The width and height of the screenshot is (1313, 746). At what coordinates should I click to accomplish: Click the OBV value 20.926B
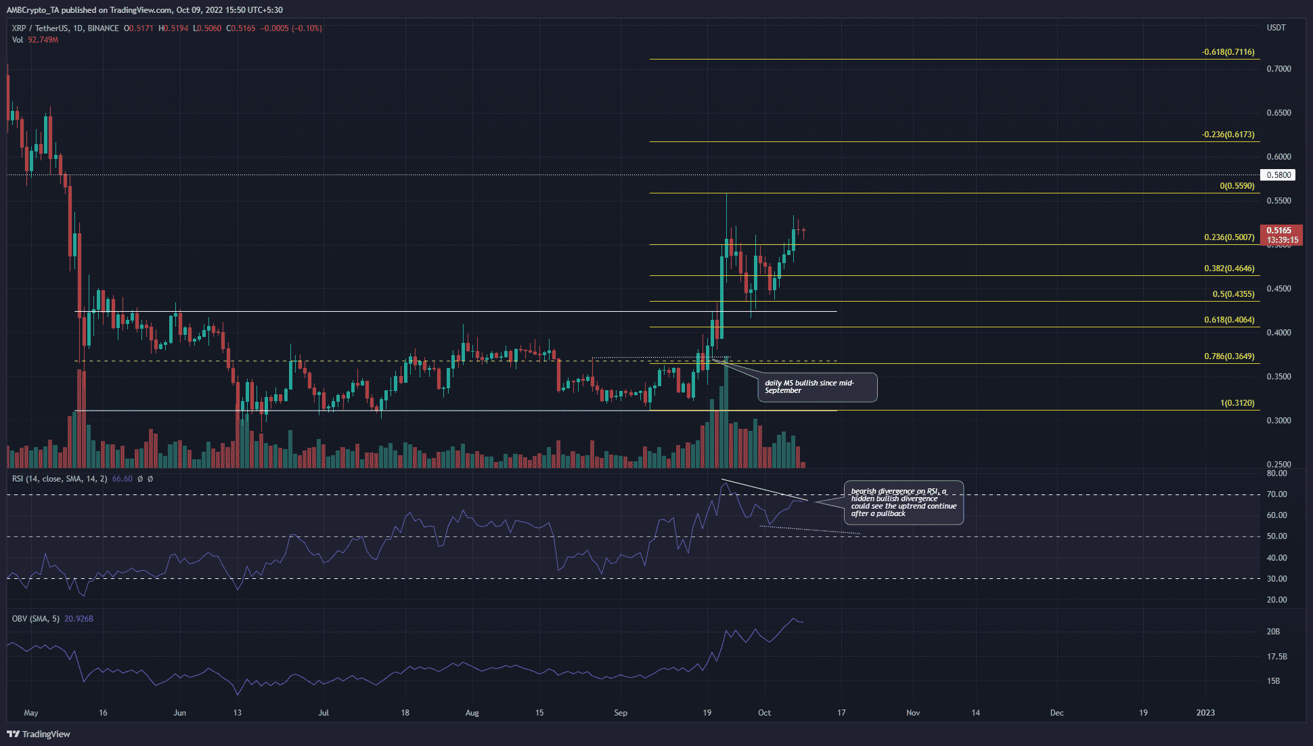tap(79, 619)
